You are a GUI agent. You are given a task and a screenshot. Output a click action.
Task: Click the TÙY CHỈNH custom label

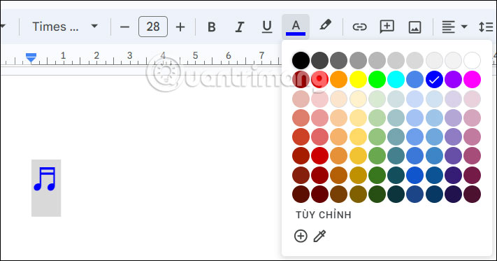pyautogui.click(x=324, y=215)
